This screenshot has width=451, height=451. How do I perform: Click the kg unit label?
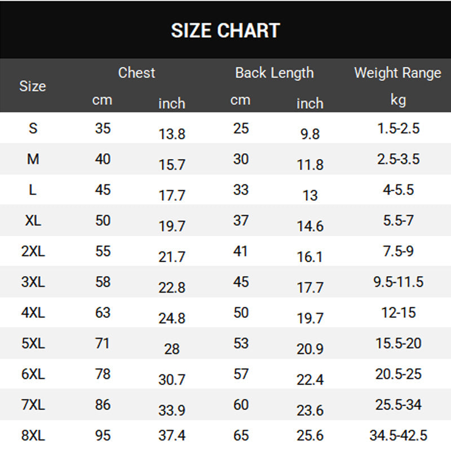tap(399, 100)
